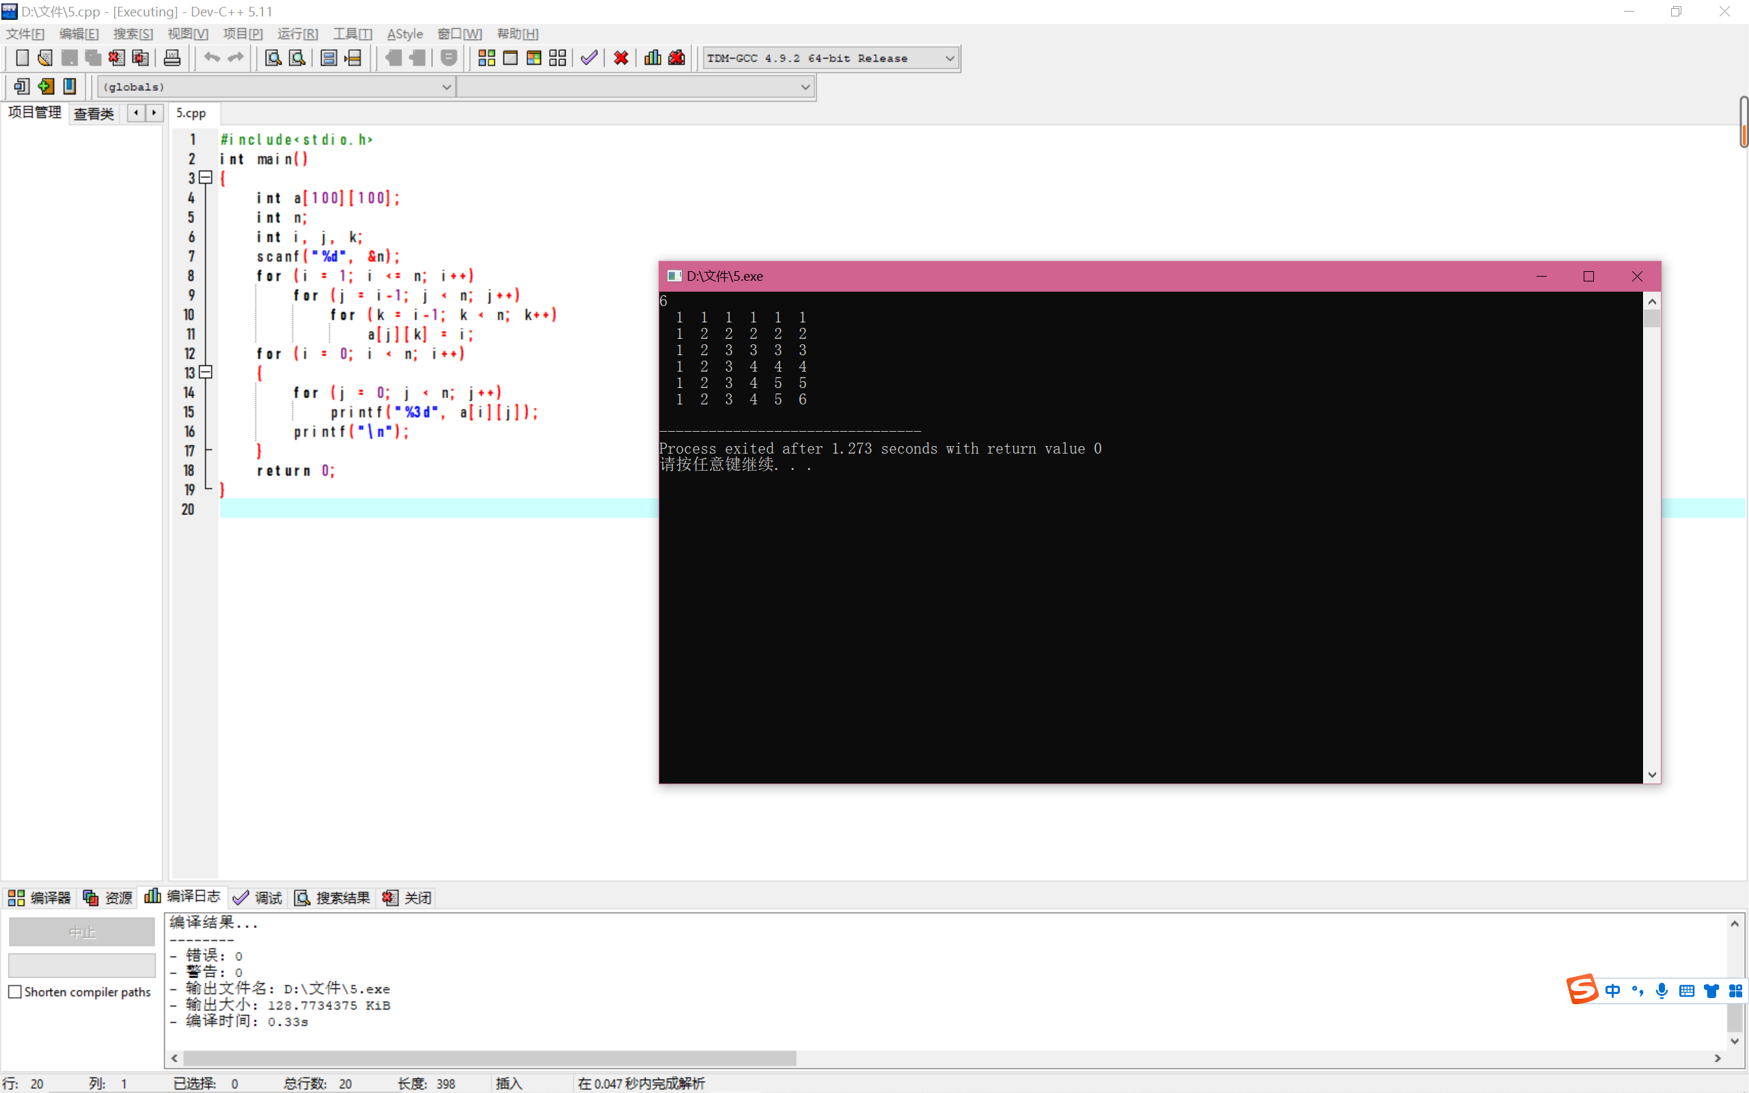The image size is (1749, 1093).
Task: Click the 关闭 button in bottom panel
Action: click(408, 897)
